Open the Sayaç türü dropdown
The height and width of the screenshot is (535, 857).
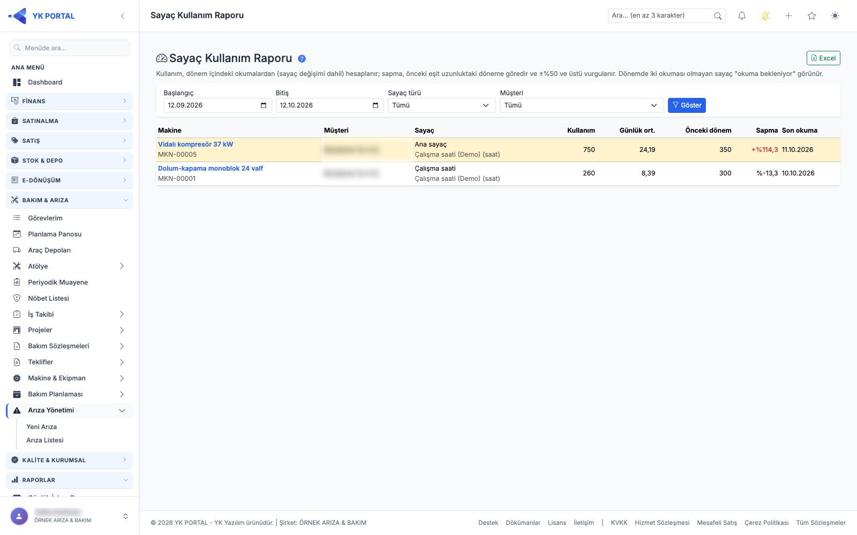(x=441, y=105)
